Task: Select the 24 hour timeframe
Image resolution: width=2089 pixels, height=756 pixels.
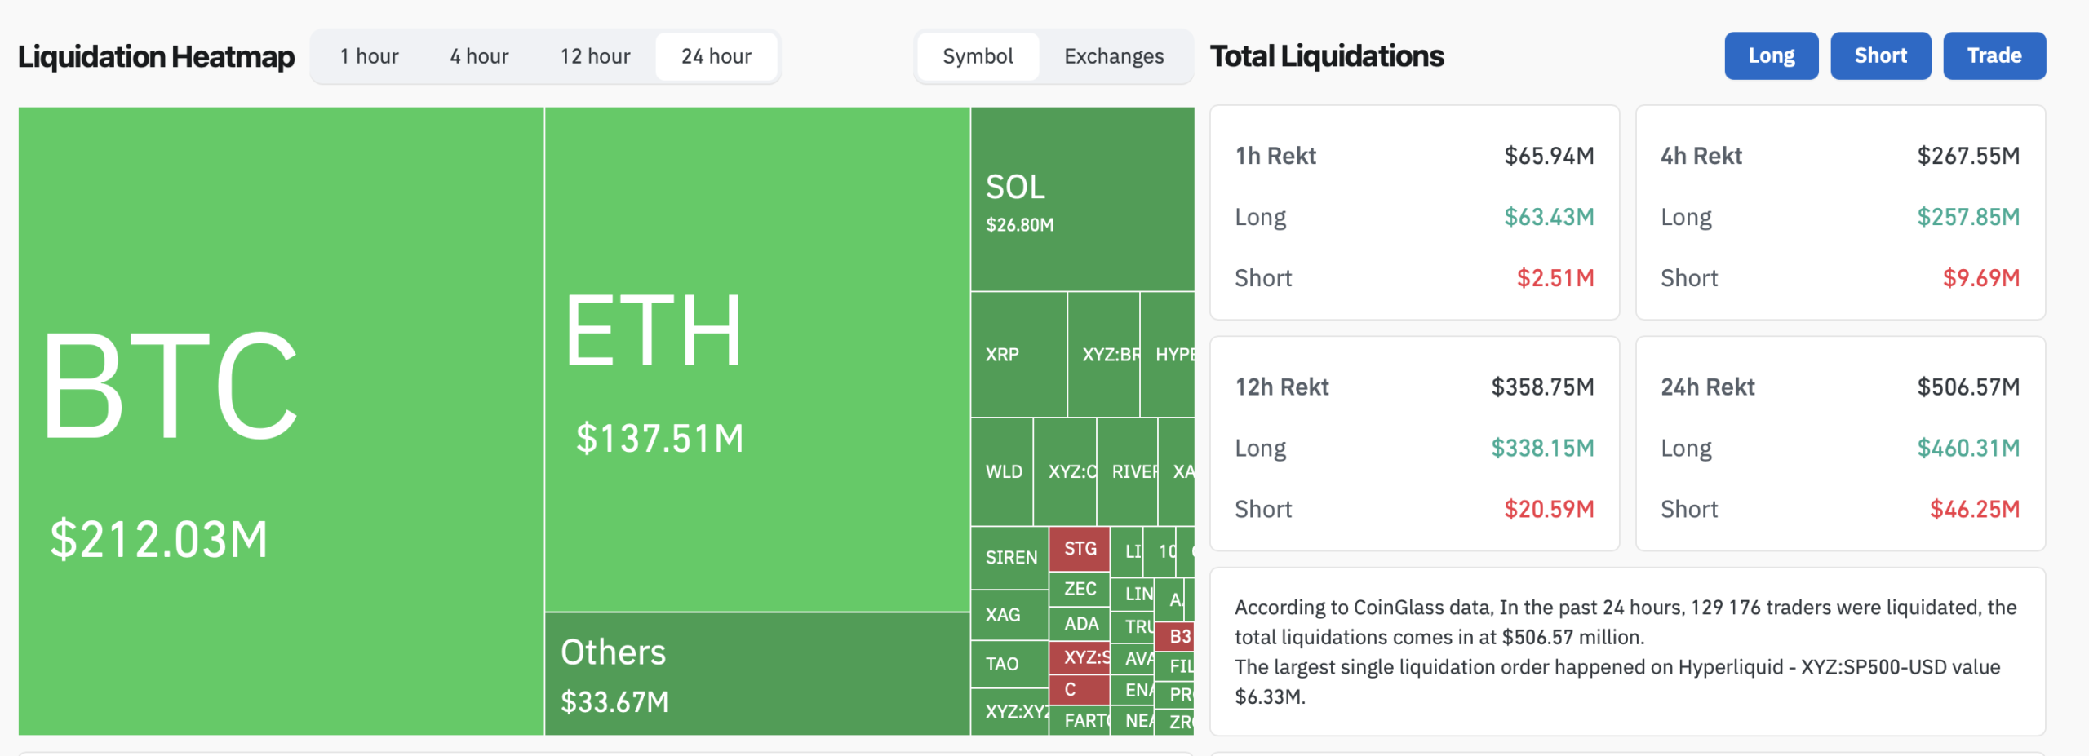Action: point(716,55)
